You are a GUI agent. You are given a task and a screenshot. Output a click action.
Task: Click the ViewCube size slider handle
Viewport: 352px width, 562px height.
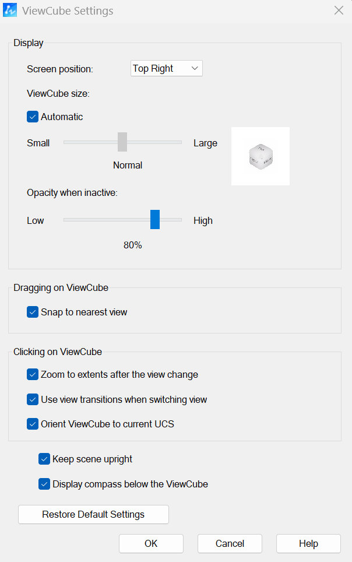(x=122, y=142)
